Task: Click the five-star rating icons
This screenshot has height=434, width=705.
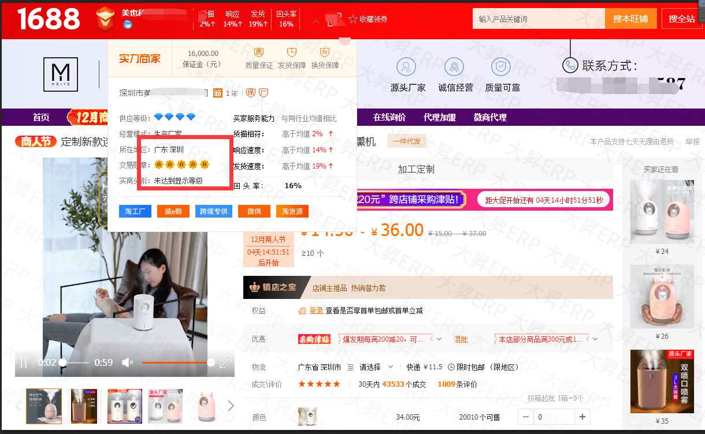Action: click(x=319, y=384)
